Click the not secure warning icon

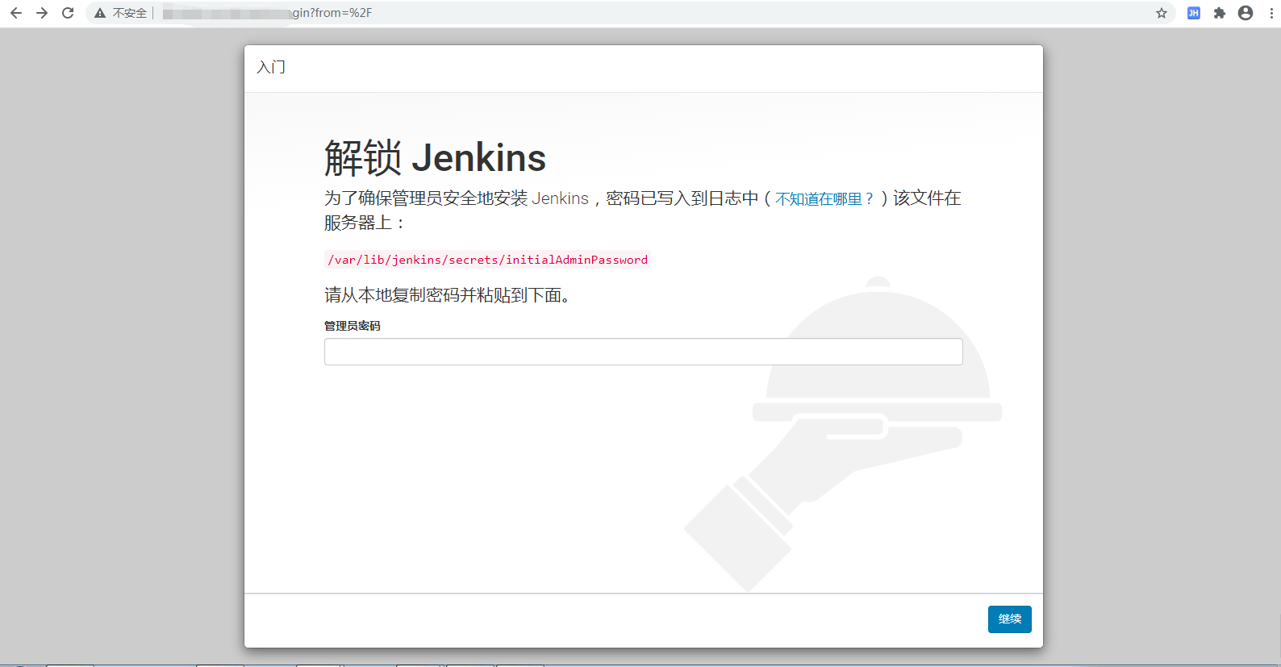(100, 13)
